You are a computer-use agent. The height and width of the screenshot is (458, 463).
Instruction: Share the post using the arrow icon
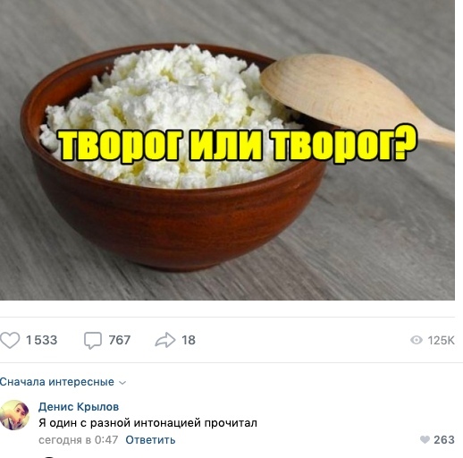(165, 340)
